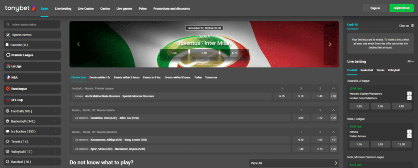Open the Card (0) tab

point(352,25)
